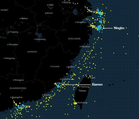Viewport: 139px width, 119px height.
Task: Select the Hefei city marker
Action: coord(48,5)
